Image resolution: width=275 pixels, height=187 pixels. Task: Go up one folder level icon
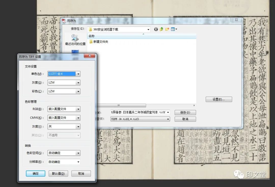pos(161,29)
